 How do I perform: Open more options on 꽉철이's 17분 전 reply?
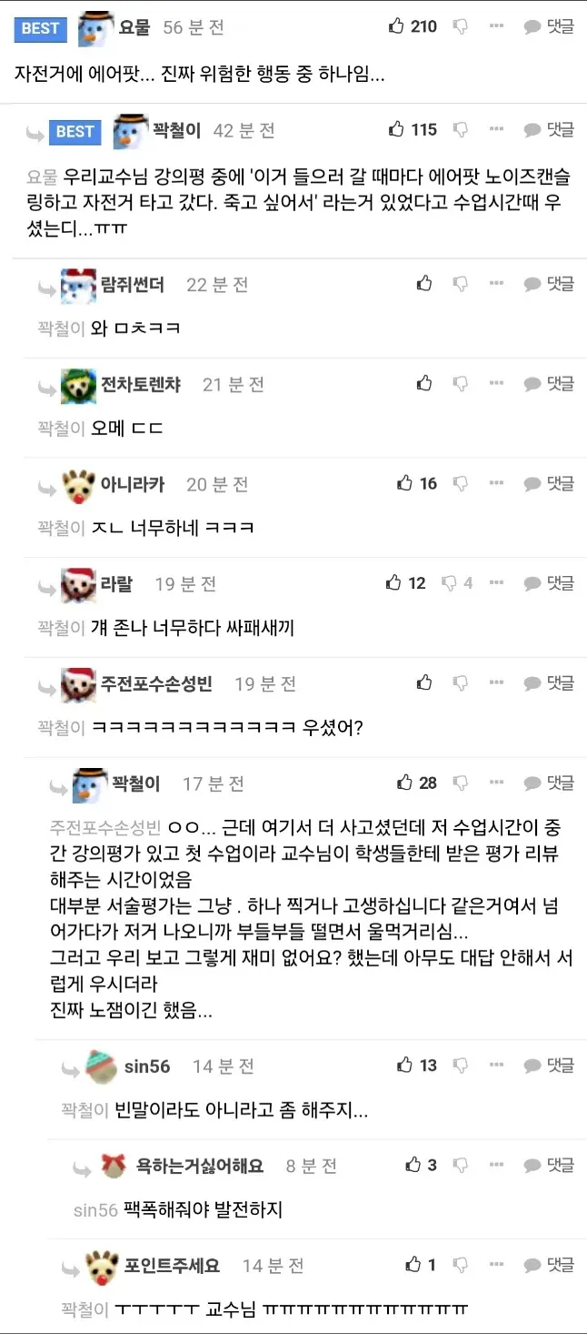pos(496,783)
